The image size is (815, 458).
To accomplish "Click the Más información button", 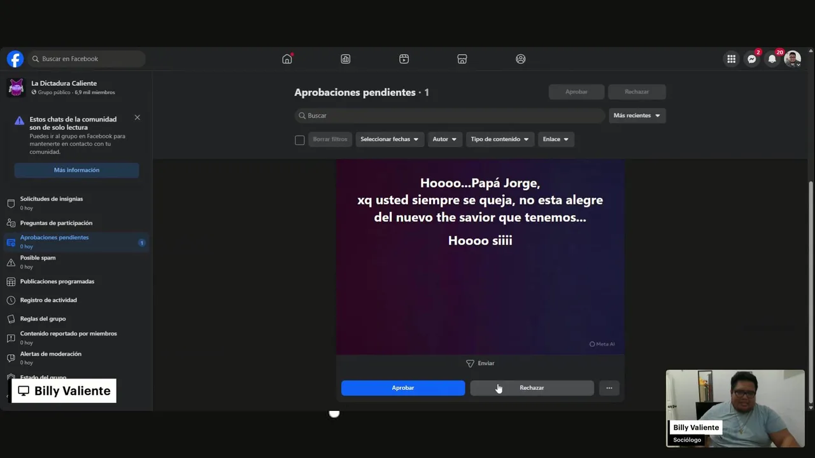I will 76,170.
